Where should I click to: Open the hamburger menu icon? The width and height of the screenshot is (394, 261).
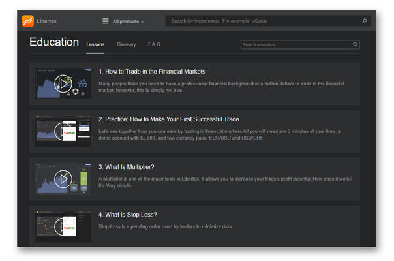[106, 21]
